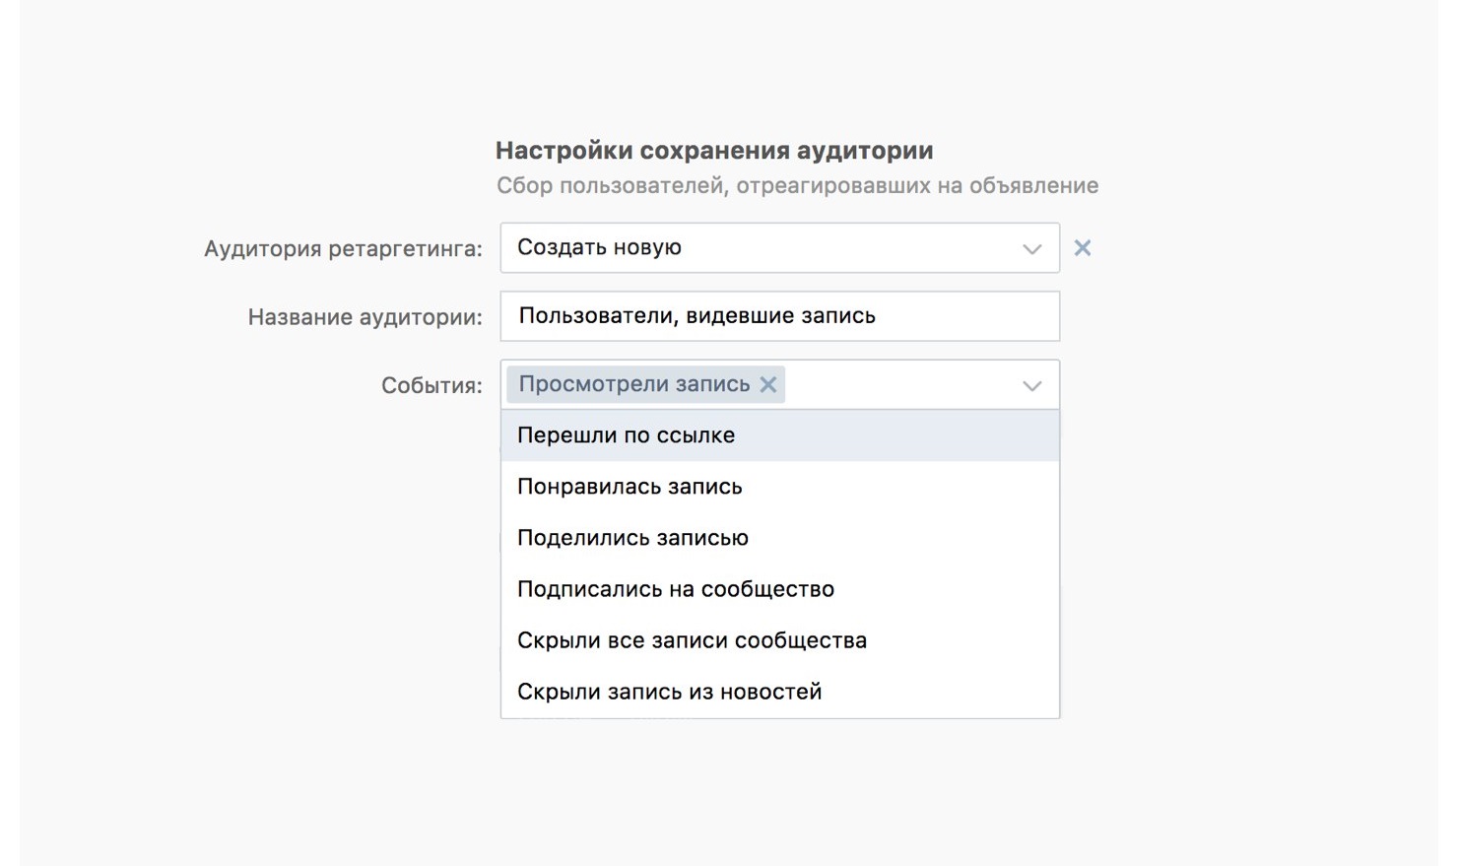This screenshot has height=866, width=1458.
Task: Remove the 'Просмотрели запись' tag using its X
Action: pyautogui.click(x=768, y=384)
